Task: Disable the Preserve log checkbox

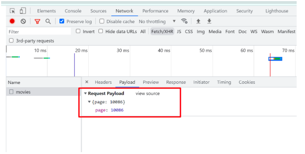Action: (x=62, y=21)
